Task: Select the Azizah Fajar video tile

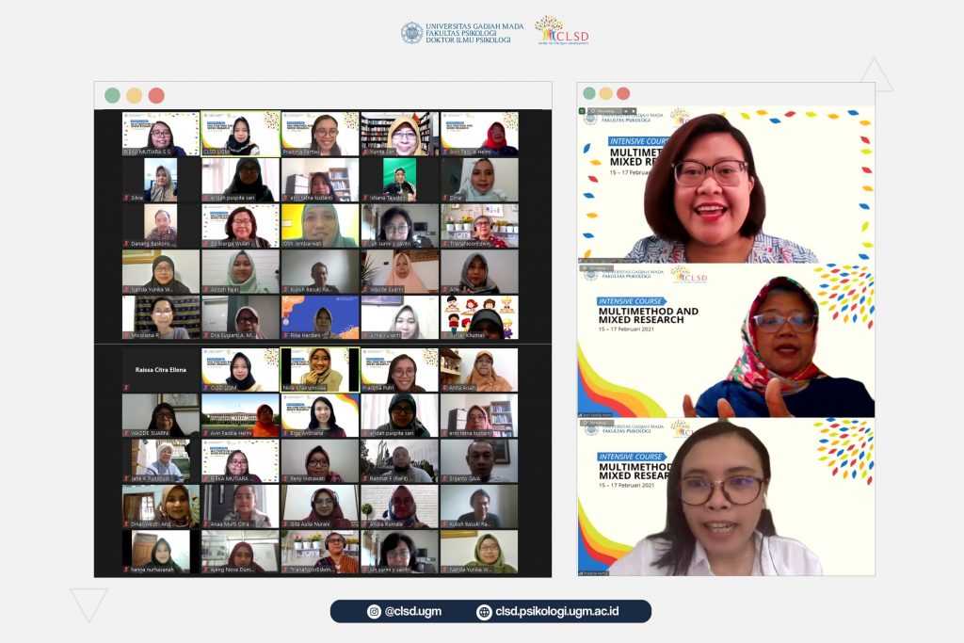Action: 240,272
